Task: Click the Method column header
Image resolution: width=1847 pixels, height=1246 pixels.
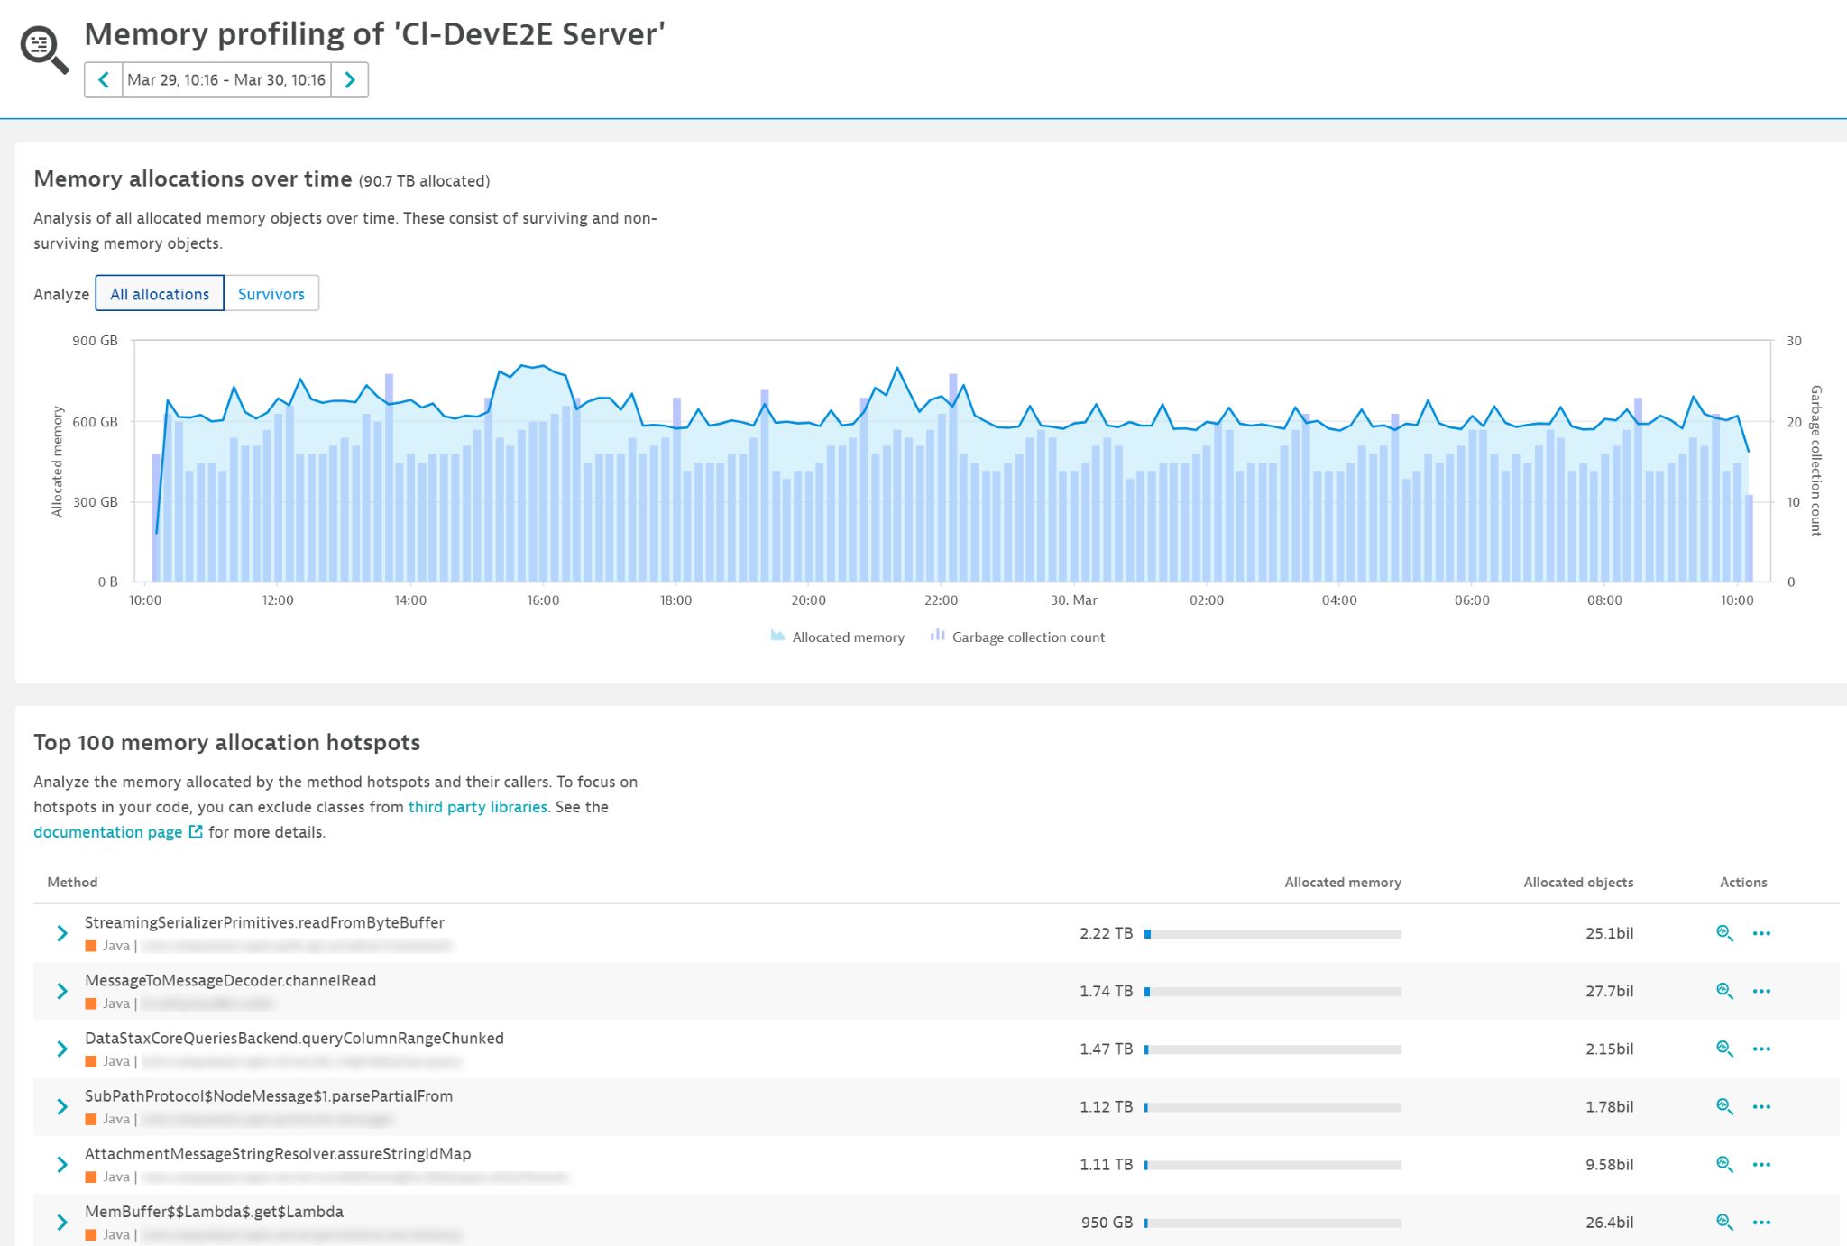Action: (x=72, y=883)
